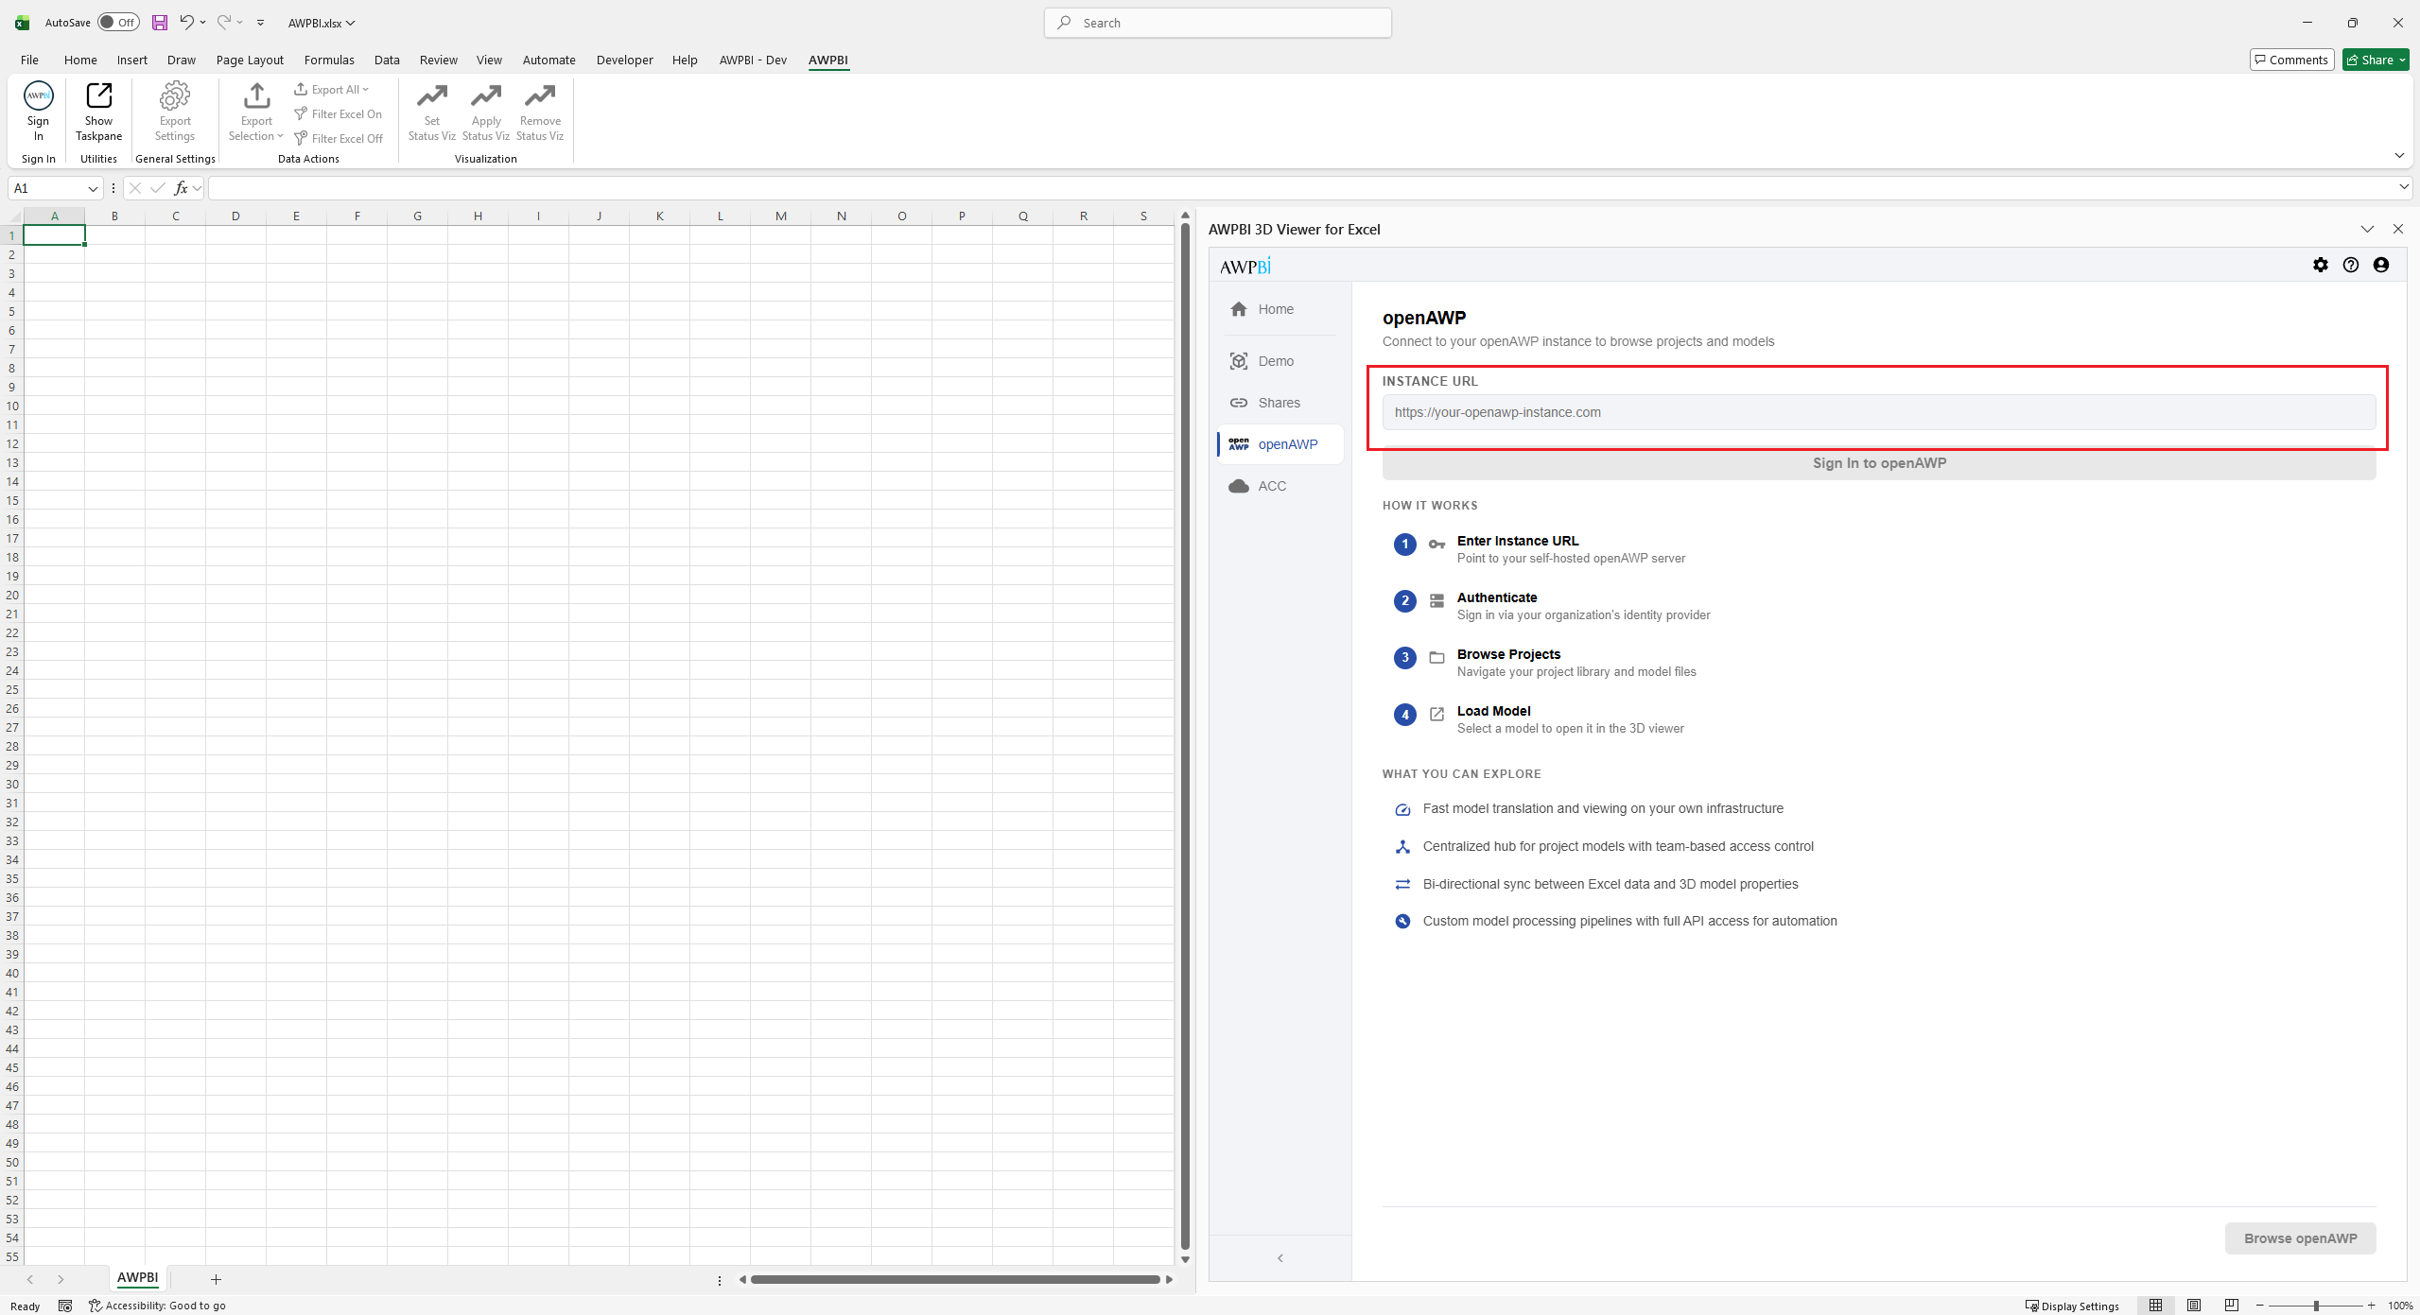Open the AWPBI - Dev ribbon tab
Viewport: 2420px width, 1315px height.
click(x=753, y=60)
